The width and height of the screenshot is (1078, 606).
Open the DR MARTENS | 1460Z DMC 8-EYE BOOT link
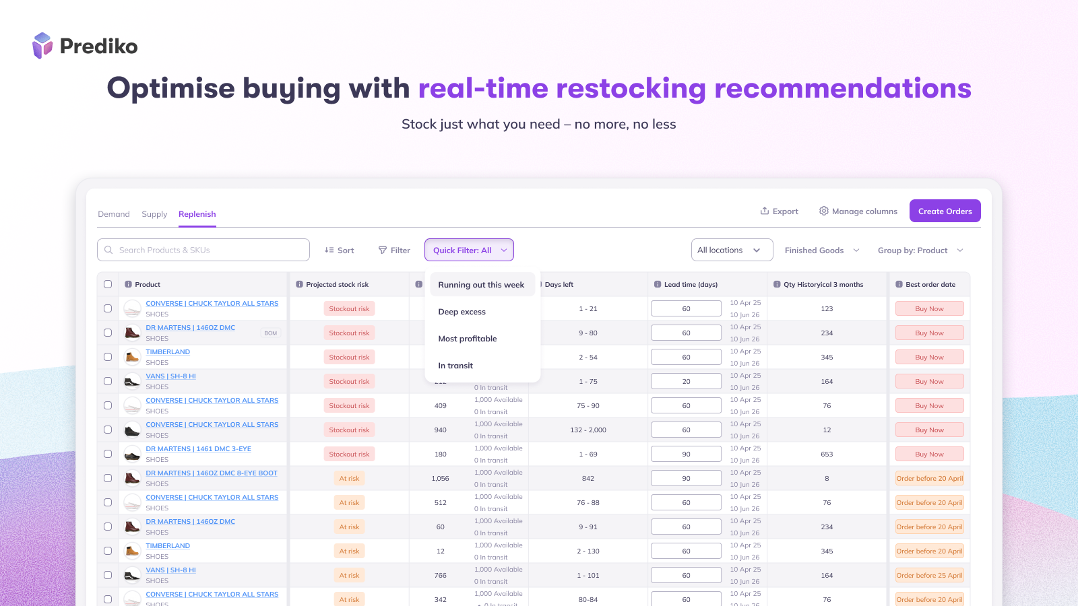212,473
